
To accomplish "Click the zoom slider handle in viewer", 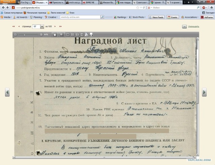I will (25, 35).
